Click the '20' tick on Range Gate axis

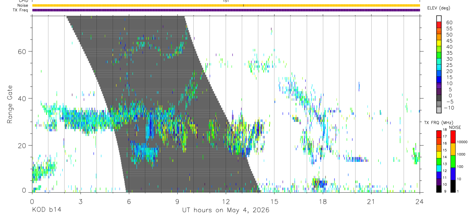coord(22,146)
